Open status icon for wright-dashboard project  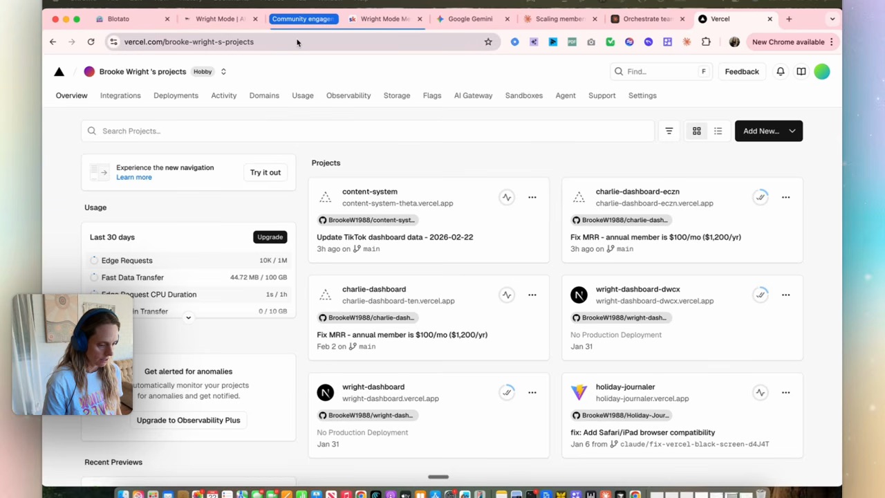tap(507, 392)
